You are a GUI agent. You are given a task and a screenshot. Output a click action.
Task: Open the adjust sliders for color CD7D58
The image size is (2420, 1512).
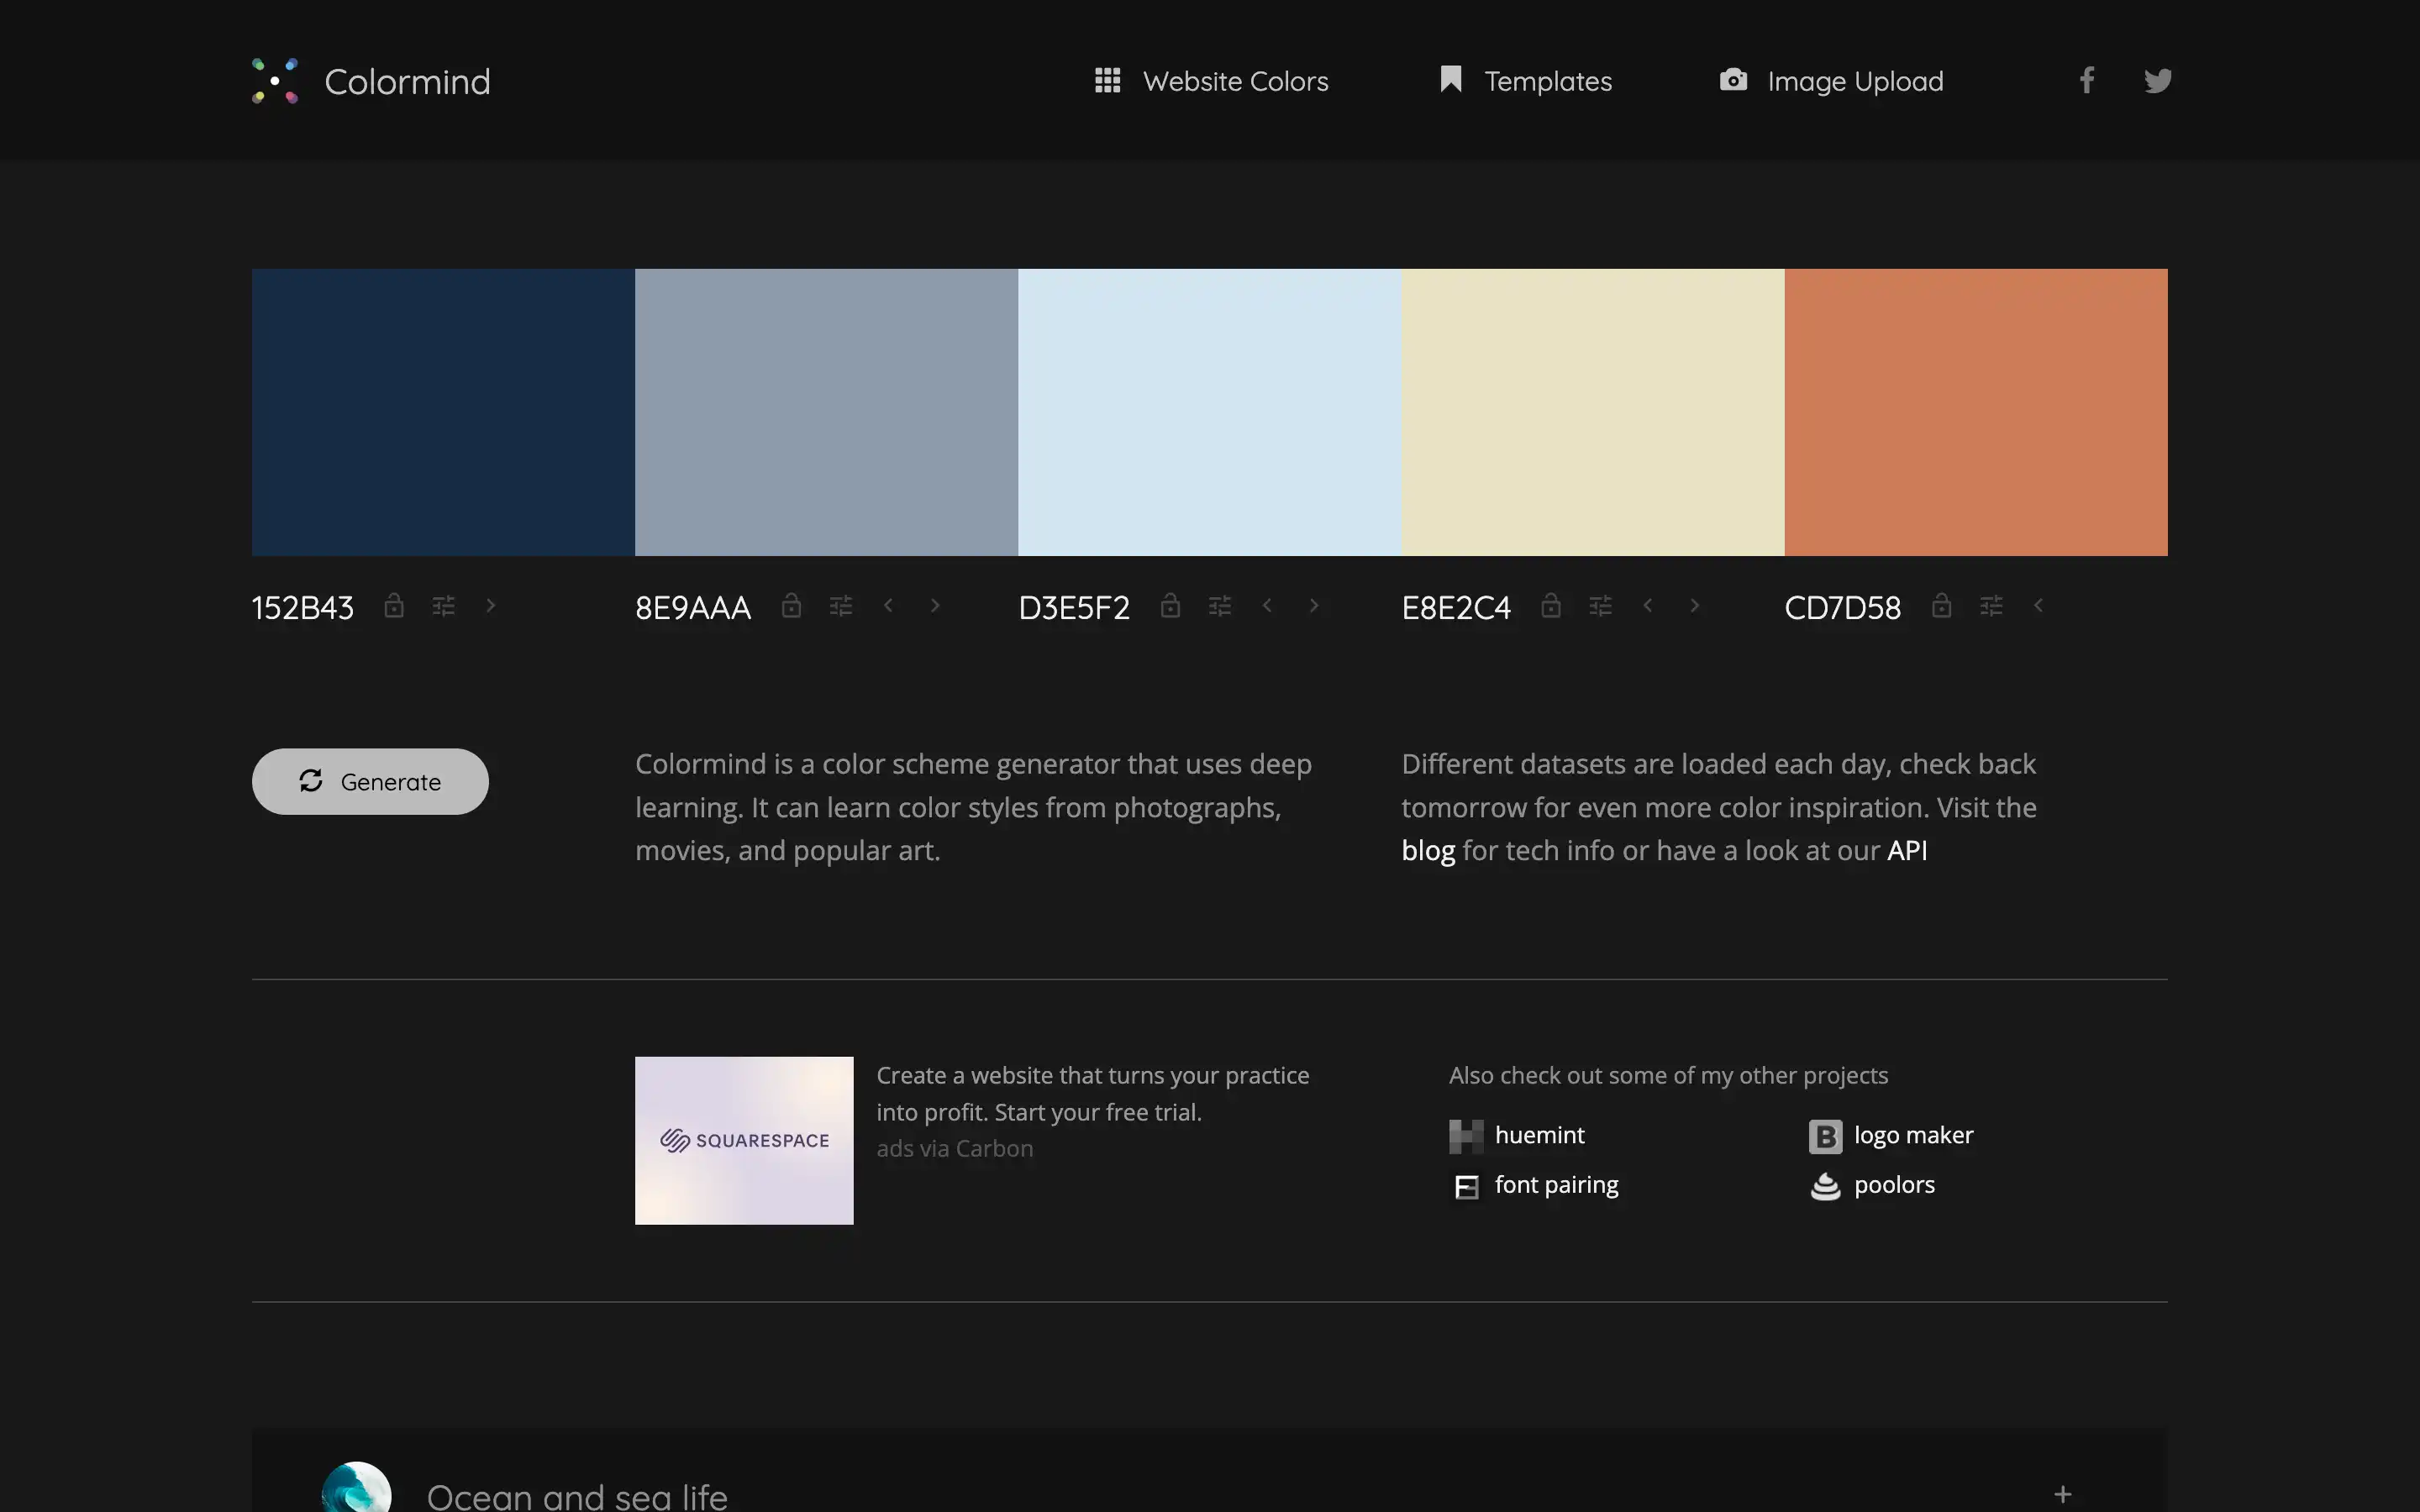(x=1990, y=606)
